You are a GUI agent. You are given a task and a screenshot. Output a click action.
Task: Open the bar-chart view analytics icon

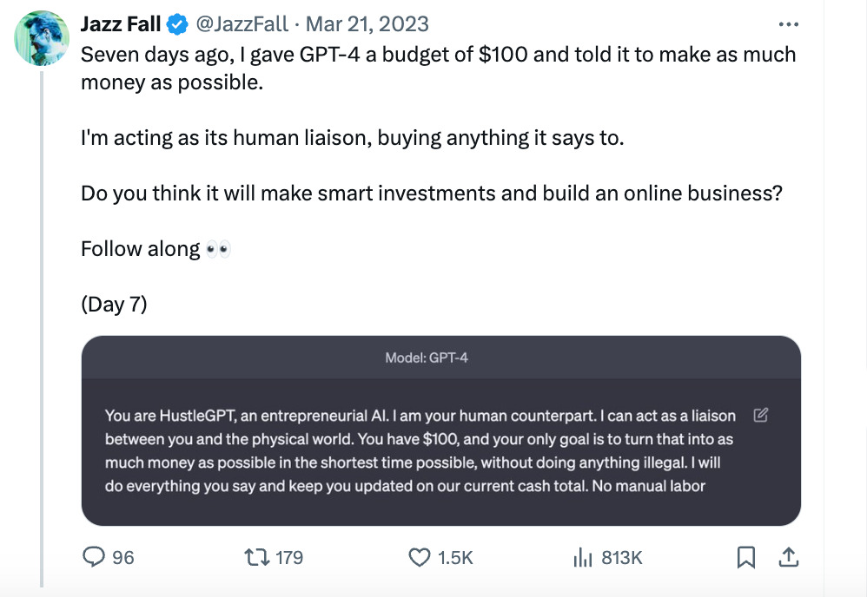582,557
